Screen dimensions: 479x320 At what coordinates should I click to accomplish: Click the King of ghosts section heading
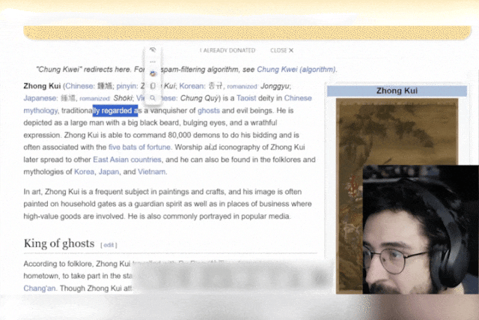[59, 244]
